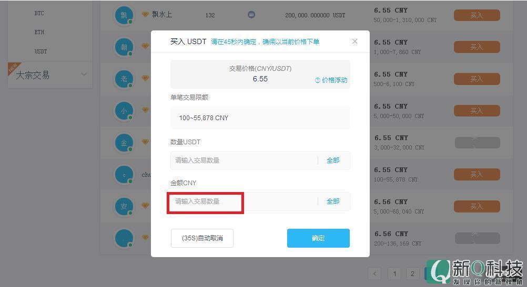
Task: Confirm the order with 确定 button
Action: [x=318, y=238]
